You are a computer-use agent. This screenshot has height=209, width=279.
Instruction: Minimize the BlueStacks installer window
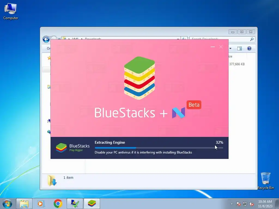coord(213,47)
